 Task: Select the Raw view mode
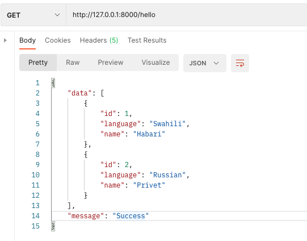(x=73, y=63)
